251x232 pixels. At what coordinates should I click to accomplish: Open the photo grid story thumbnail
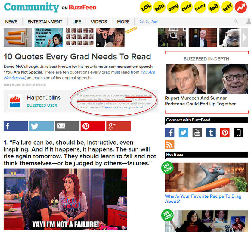tap(79, 37)
